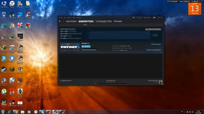Open file explorer on taskbar

pyautogui.click(x=23, y=112)
